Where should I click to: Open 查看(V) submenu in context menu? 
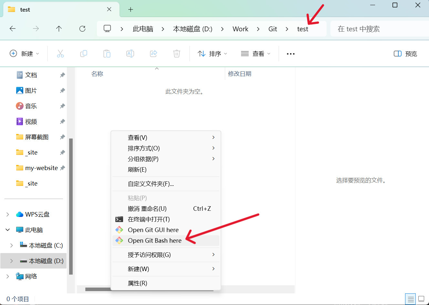[166, 137]
